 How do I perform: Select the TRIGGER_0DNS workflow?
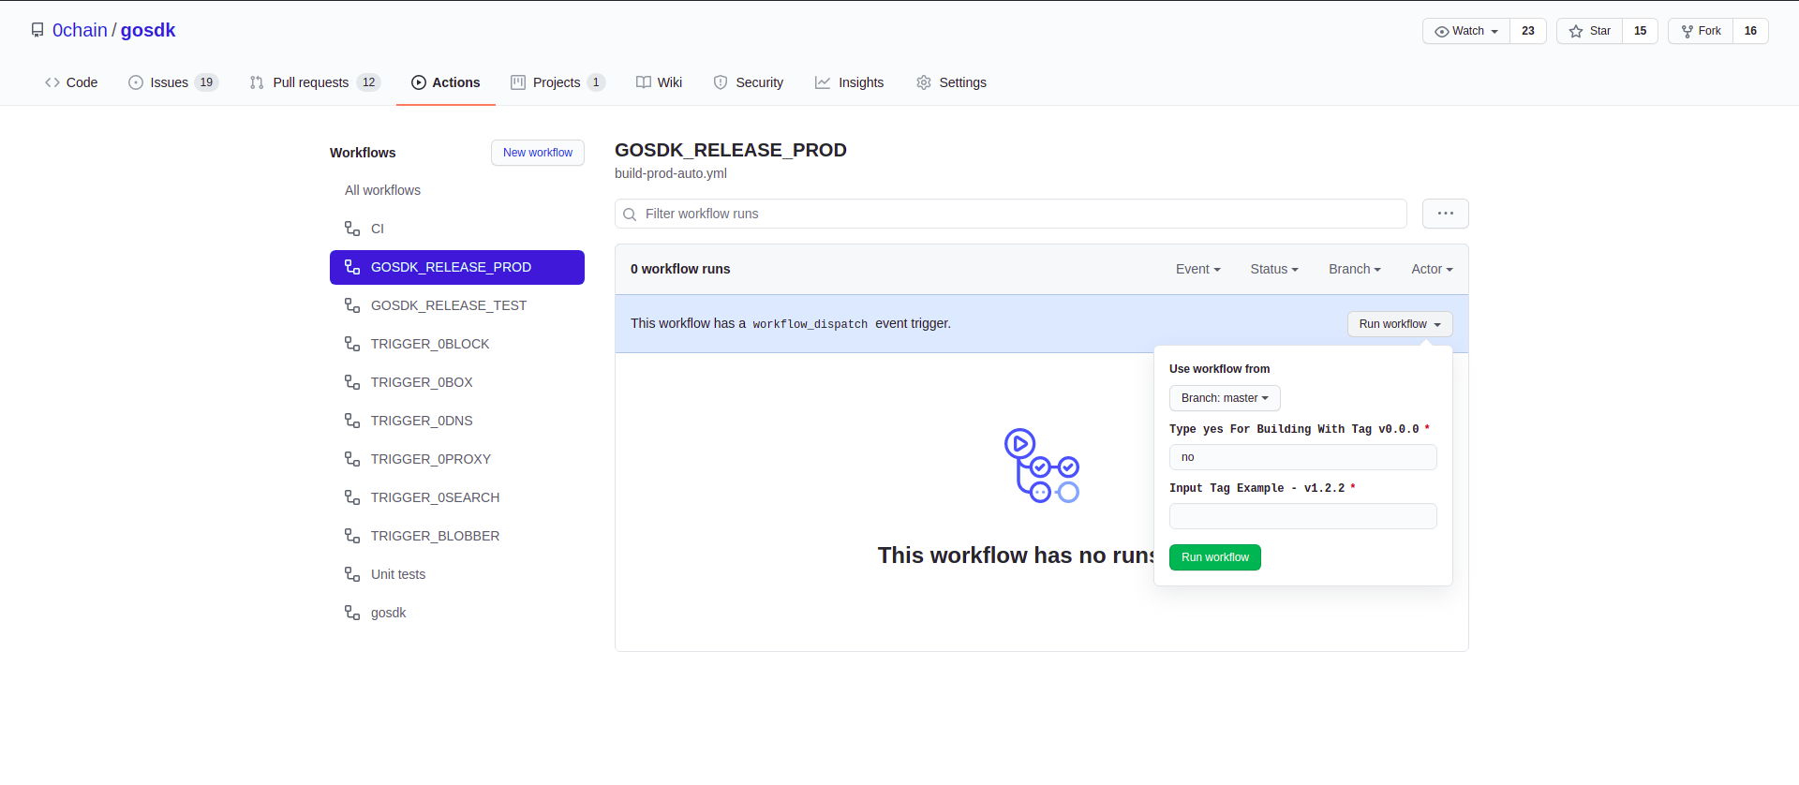pos(457,421)
